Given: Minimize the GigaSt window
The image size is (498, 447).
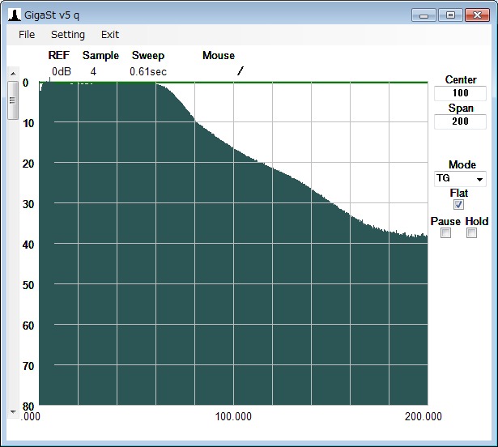Looking at the screenshot, I should [x=424, y=15].
